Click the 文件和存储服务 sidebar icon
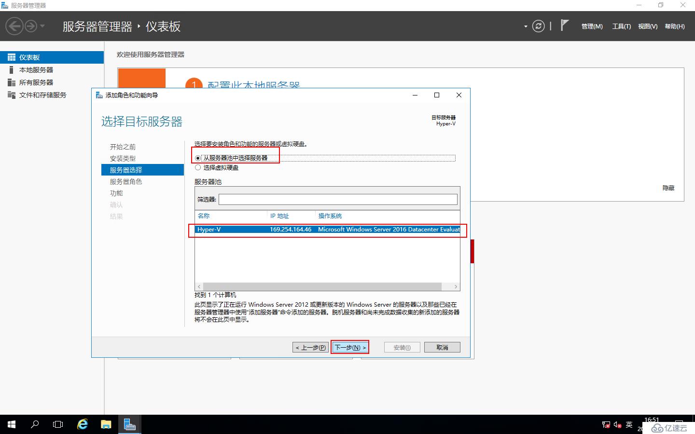This screenshot has width=695, height=434. click(12, 95)
